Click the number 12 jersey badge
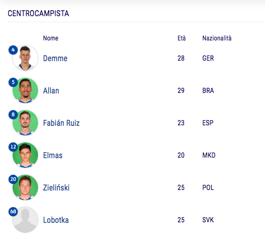This screenshot has height=238, width=265. pos(13,147)
